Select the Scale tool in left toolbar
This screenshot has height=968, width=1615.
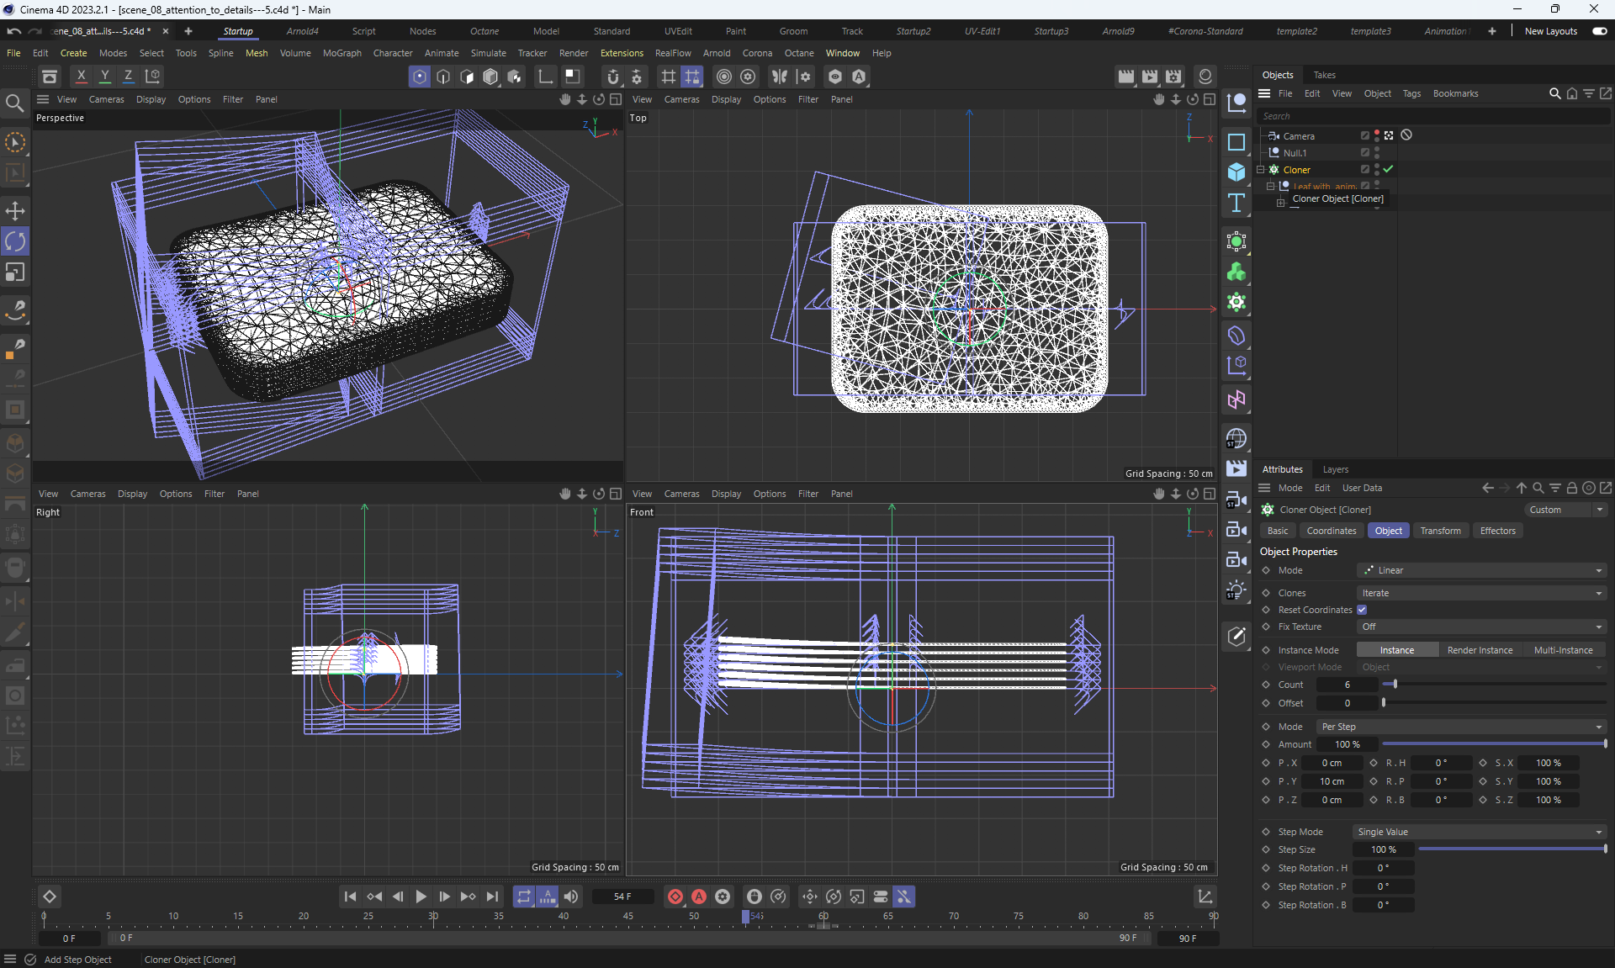point(15,272)
